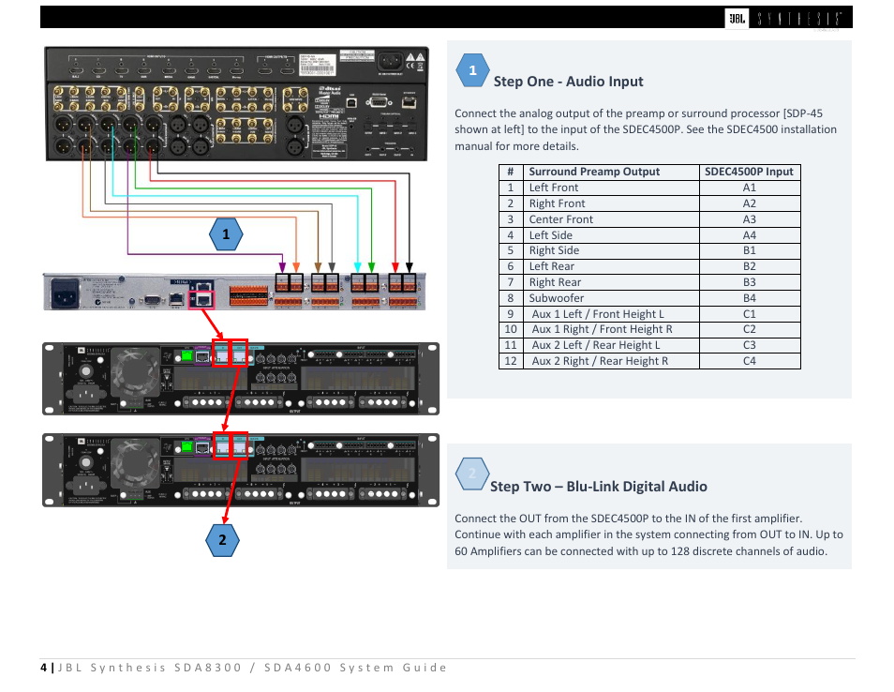The height and width of the screenshot is (692, 894).
Task: Select the 'Step One - Audio Input' heading
Action: tap(568, 82)
